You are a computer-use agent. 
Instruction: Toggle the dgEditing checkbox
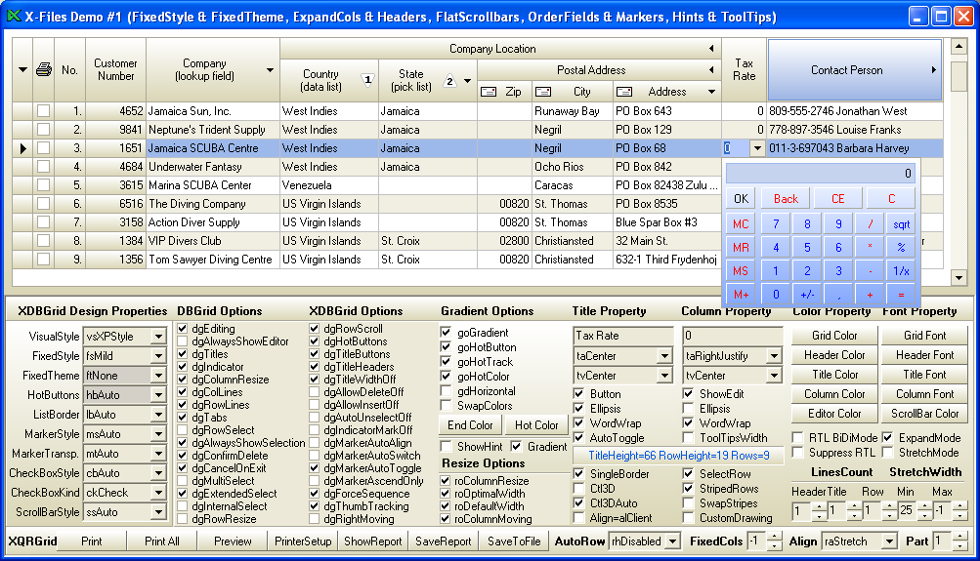(183, 330)
